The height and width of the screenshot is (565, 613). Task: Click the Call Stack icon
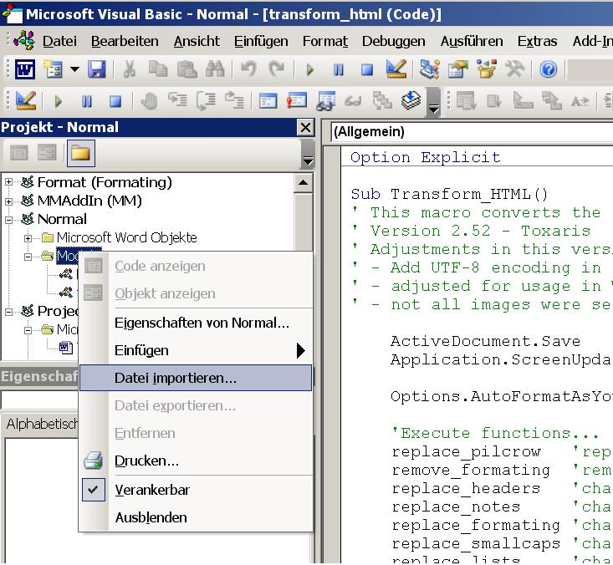tap(382, 101)
